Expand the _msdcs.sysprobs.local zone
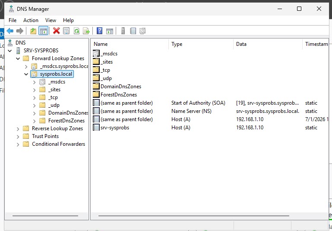Viewport: 332px width, 231px height. pyautogui.click(x=26, y=67)
